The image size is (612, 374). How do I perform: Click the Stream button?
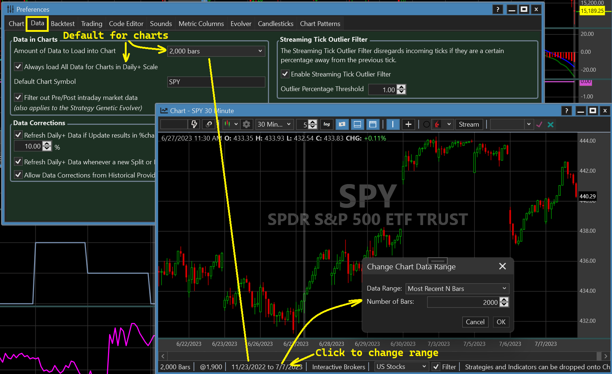[x=469, y=124]
